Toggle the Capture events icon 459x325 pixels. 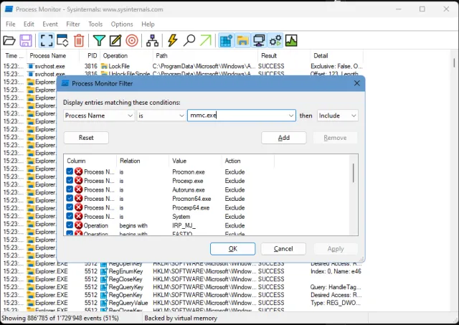coord(46,41)
